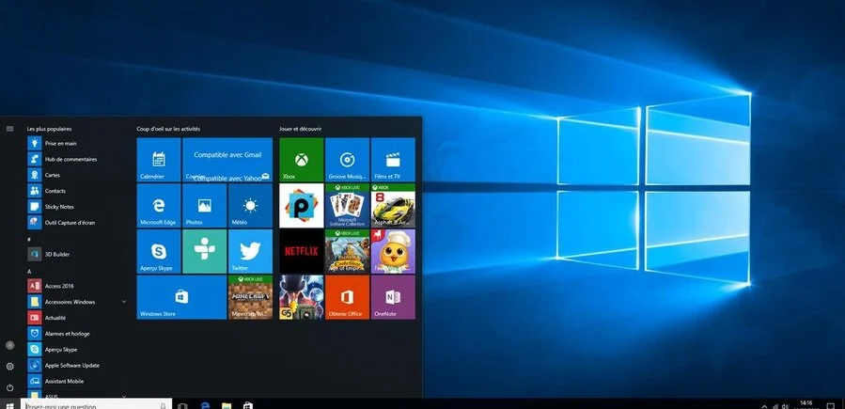Launch the Age of Empires tile
This screenshot has height=409, width=845.
click(347, 251)
